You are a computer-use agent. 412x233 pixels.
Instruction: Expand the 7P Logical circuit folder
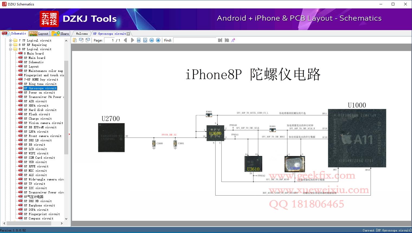coord(10,40)
